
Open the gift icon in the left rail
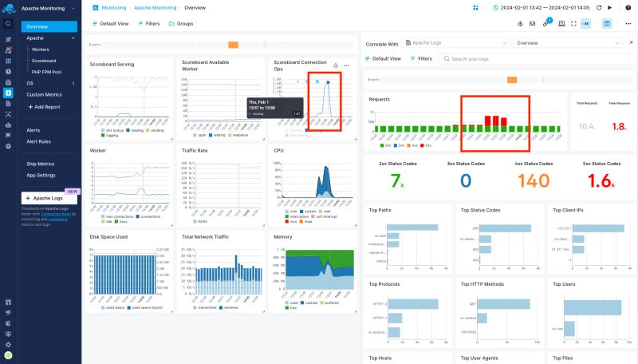pos(8,302)
